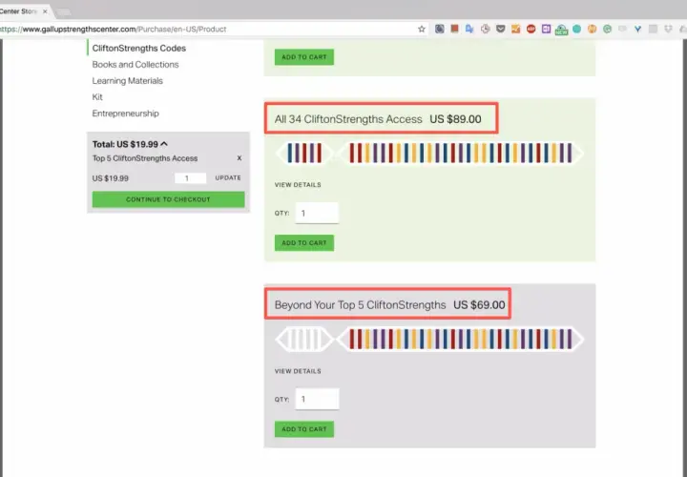Open the red Adblock Plus extension
This screenshot has width=687, height=477.
[x=531, y=29]
